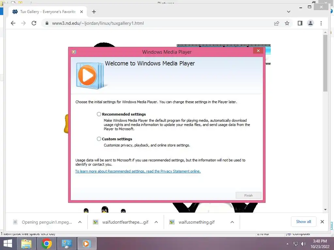The image size is (334, 250).
Task: Open a new Chrome tab
Action: 94,12
